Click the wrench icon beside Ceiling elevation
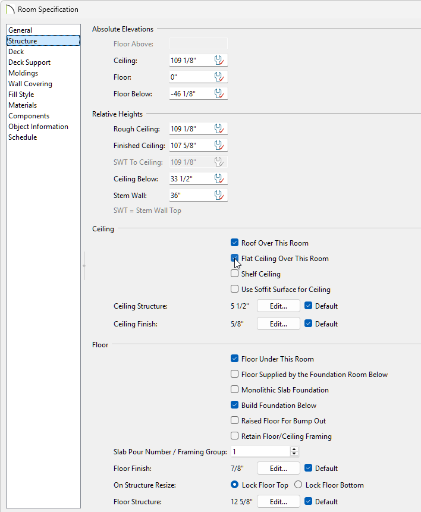 [x=219, y=61]
